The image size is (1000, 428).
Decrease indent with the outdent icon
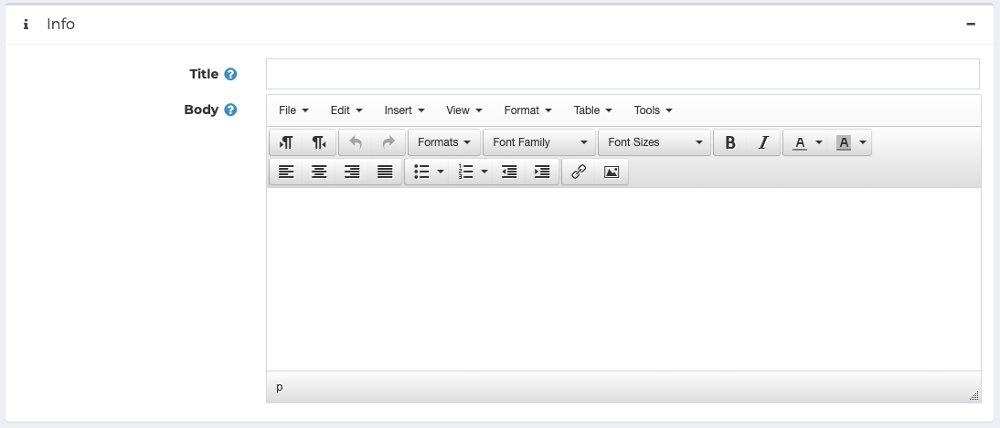tap(509, 172)
